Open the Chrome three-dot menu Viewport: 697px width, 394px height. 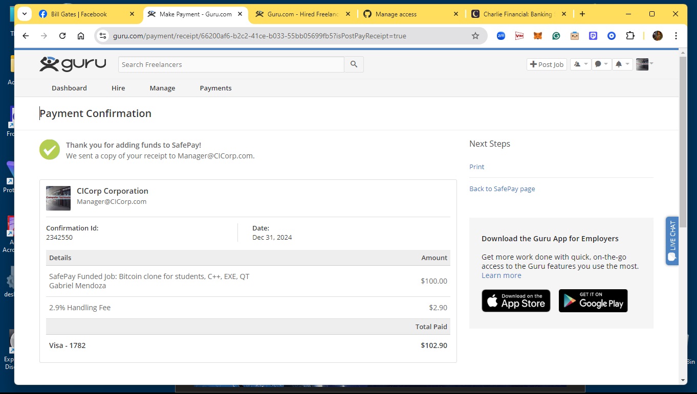tap(676, 36)
